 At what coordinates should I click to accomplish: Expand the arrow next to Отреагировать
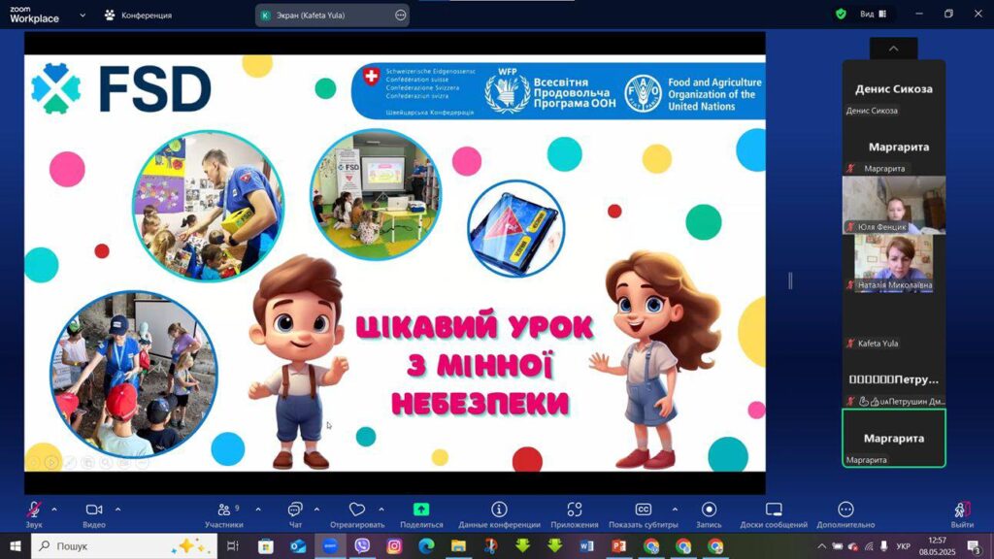tap(381, 509)
